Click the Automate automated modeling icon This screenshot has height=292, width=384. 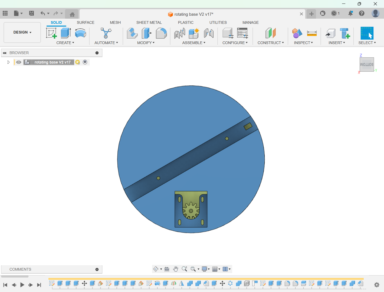[x=106, y=33]
